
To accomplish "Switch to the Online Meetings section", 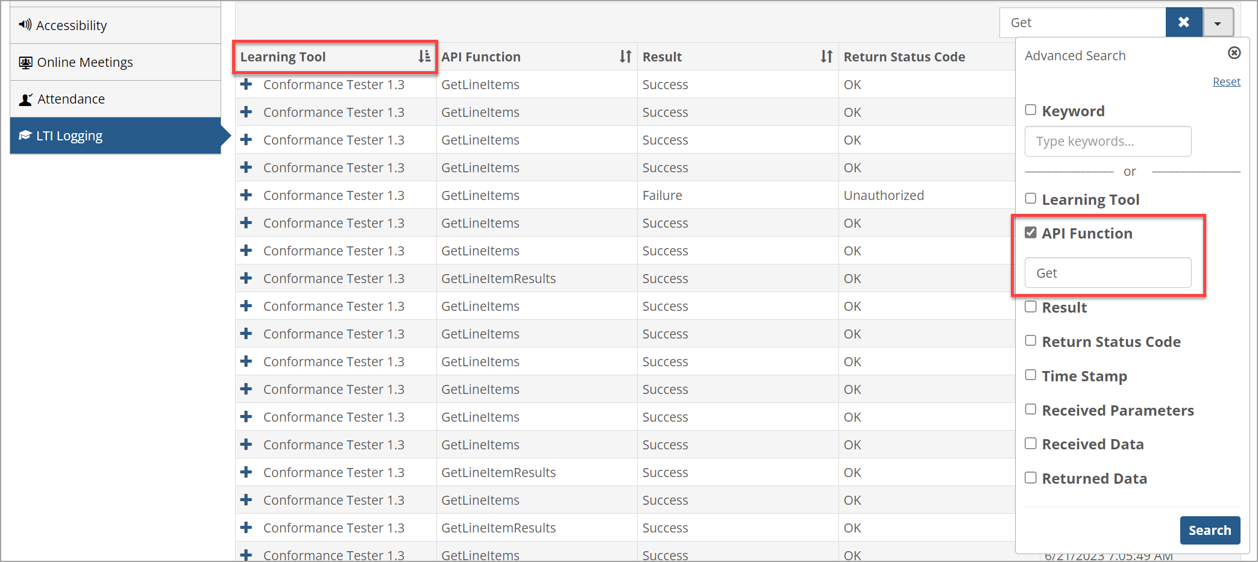I will click(84, 62).
